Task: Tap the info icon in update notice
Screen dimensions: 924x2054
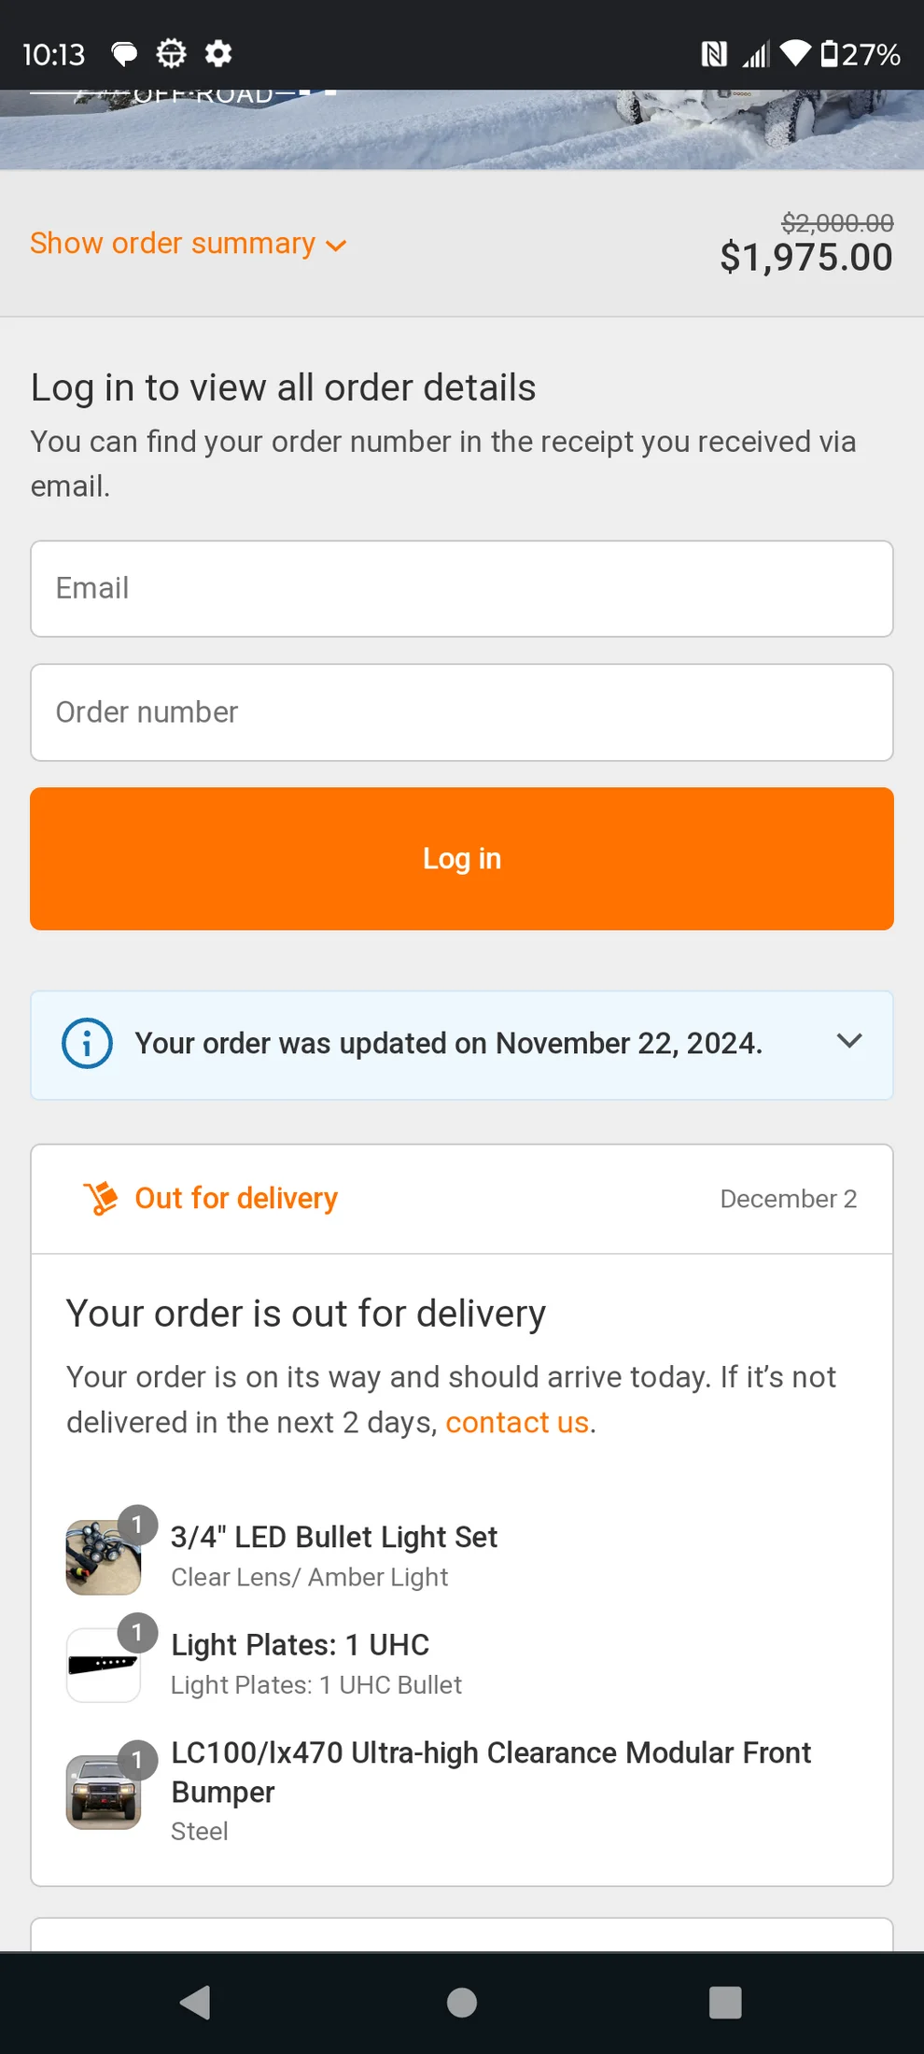Action: click(87, 1043)
